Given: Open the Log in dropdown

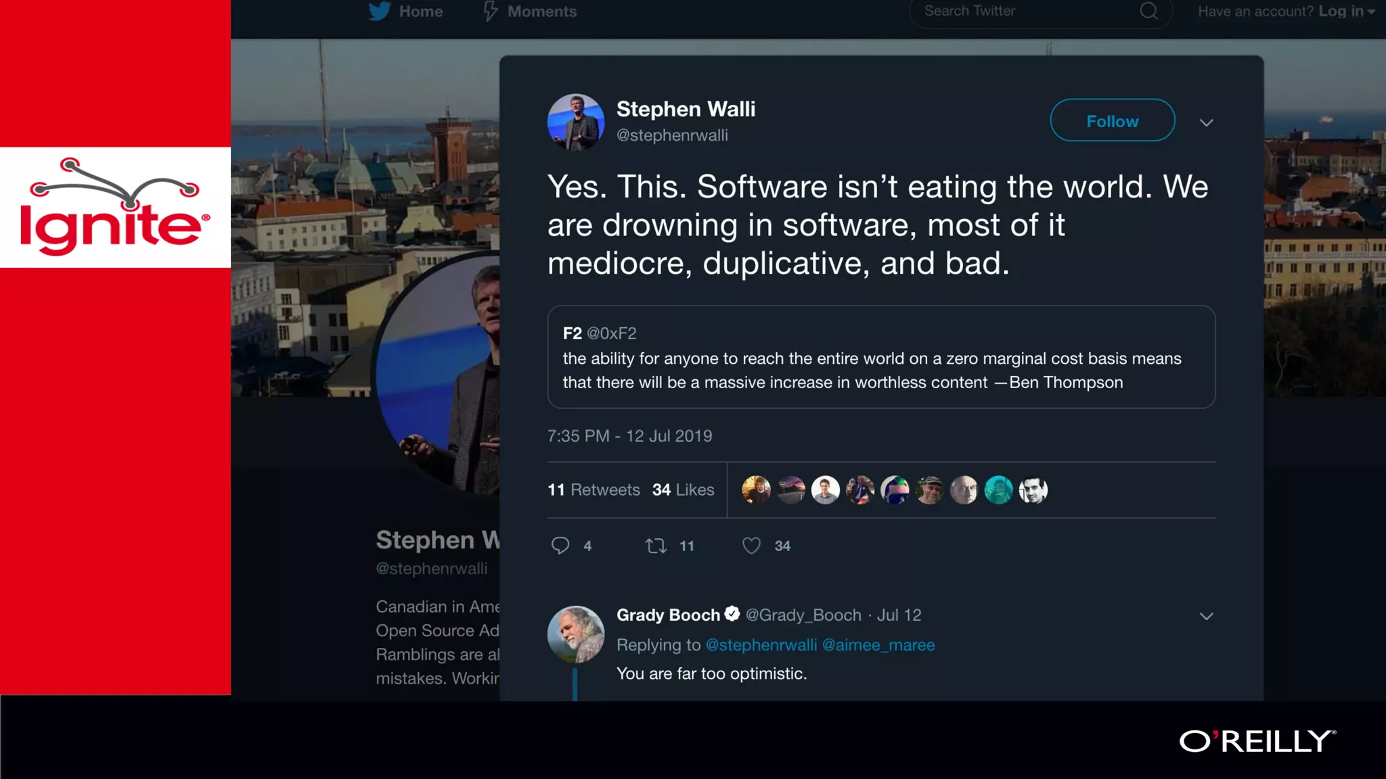Looking at the screenshot, I should coord(1346,11).
